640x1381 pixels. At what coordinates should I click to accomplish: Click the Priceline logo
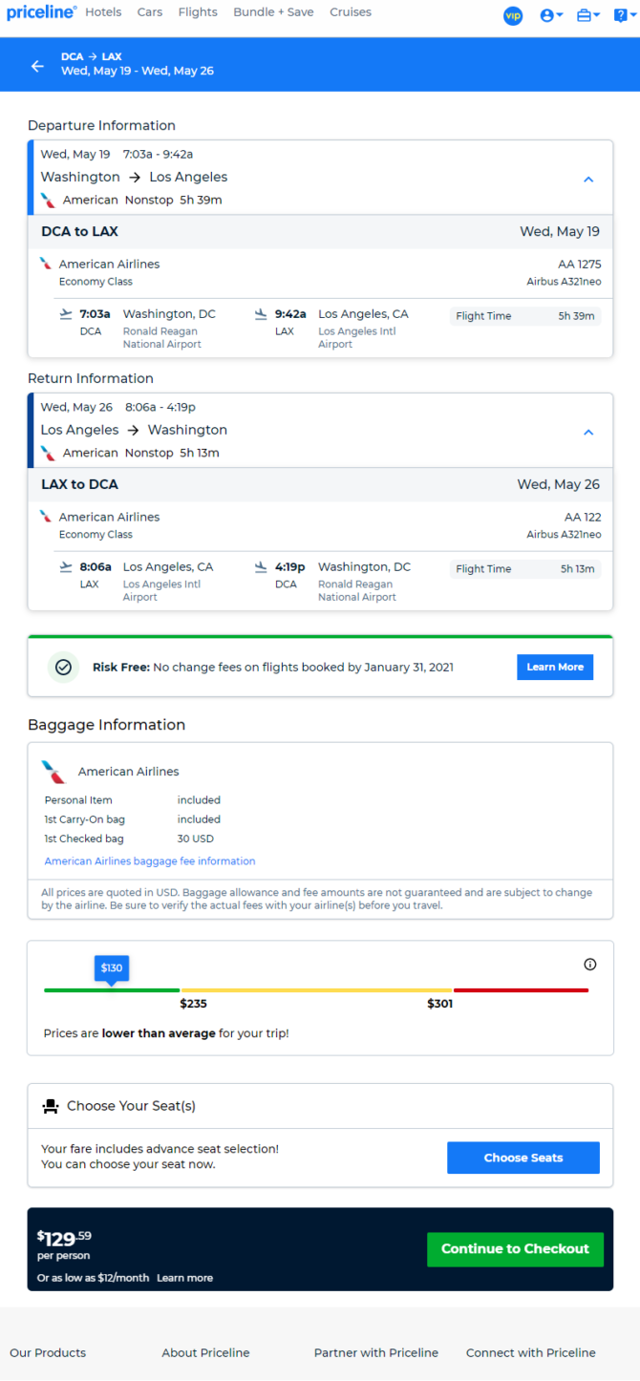[41, 12]
